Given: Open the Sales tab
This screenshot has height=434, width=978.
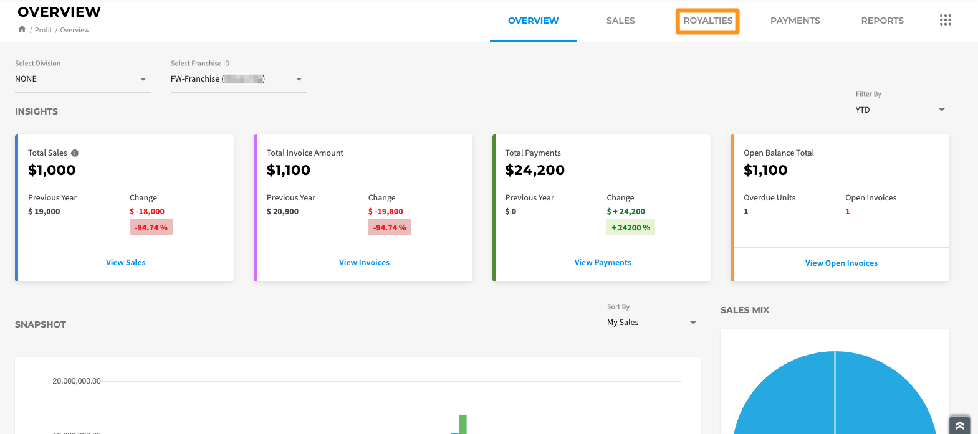Looking at the screenshot, I should point(621,21).
